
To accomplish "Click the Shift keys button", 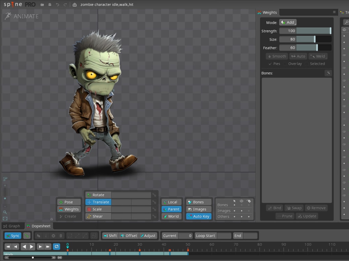I will point(110,236).
